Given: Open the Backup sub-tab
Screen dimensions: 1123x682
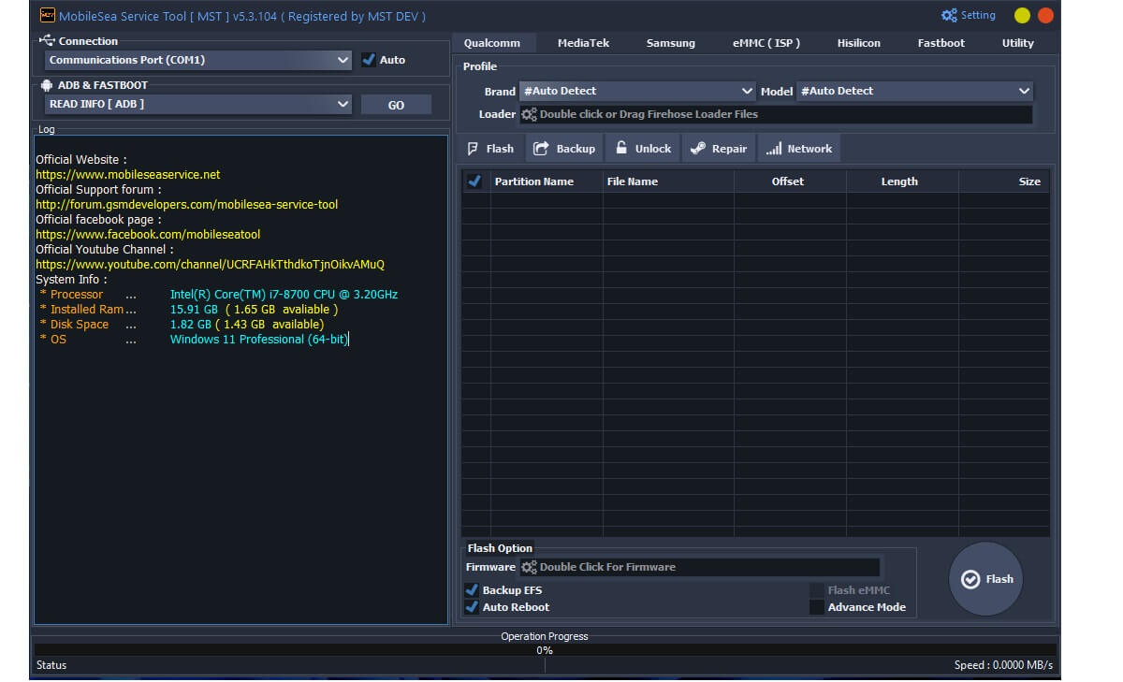Looking at the screenshot, I should tap(564, 149).
